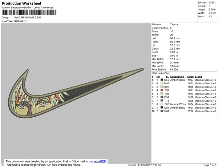The width and height of the screenshot is (218, 168).
Task: Click the Code column header
Action: pyautogui.click(x=190, y=77)
